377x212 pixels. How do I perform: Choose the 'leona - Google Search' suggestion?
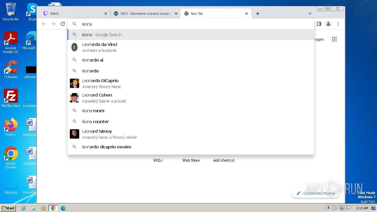click(191, 35)
